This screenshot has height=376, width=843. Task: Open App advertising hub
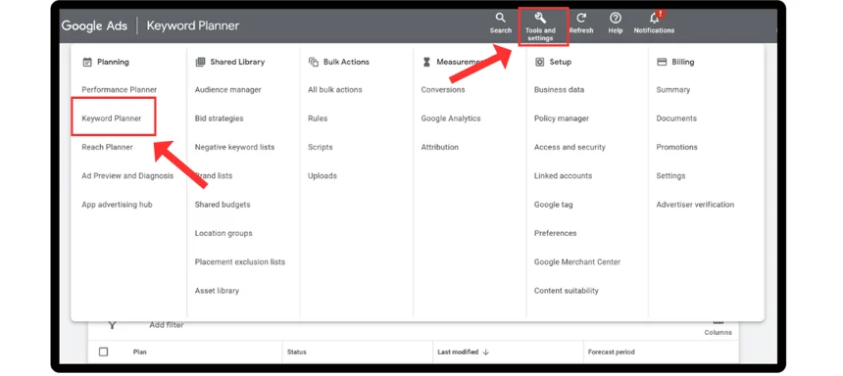117,205
